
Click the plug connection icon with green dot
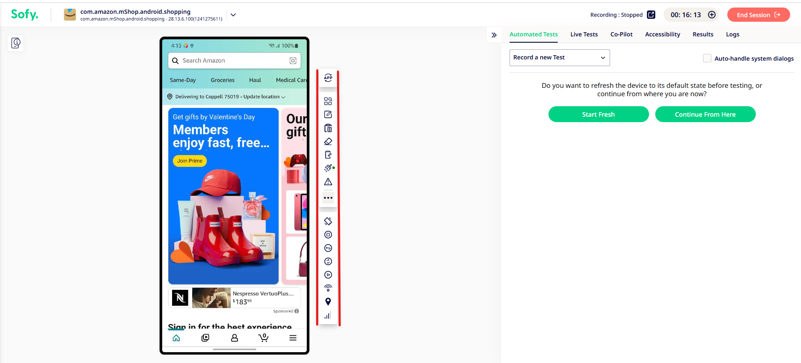[329, 168]
